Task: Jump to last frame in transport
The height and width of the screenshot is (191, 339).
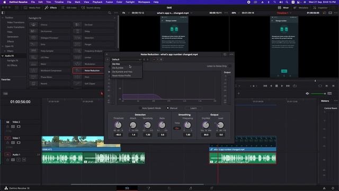Action: point(288,86)
